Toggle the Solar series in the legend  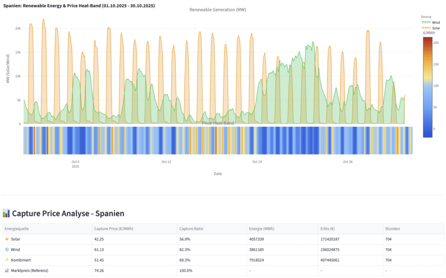point(431,28)
